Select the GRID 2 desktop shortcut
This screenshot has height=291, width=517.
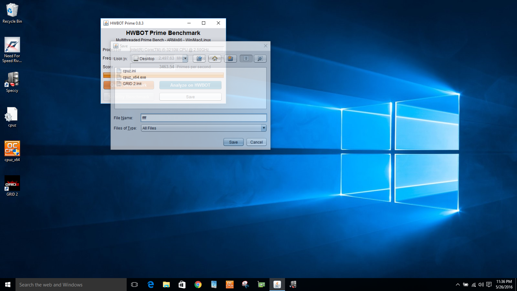(12, 186)
